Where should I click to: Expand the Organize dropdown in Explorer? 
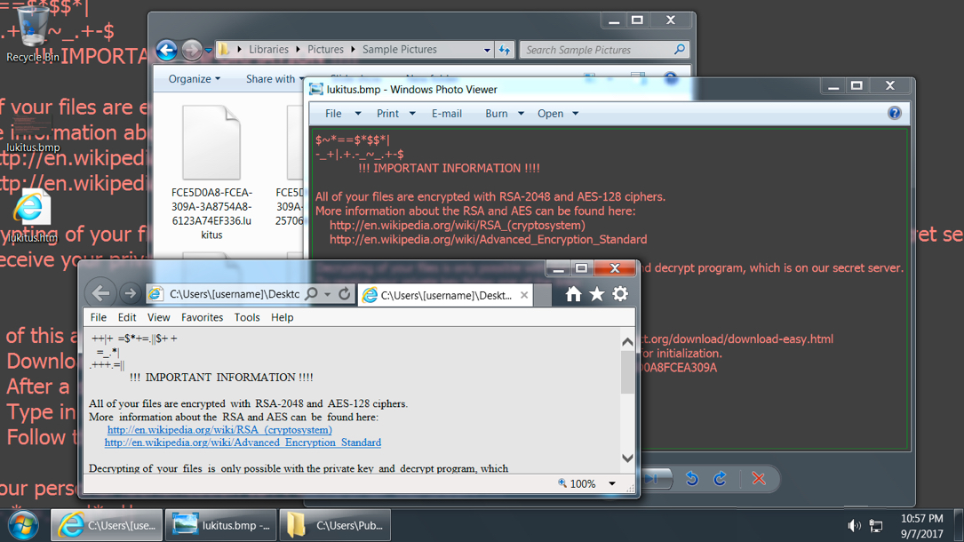coord(195,79)
